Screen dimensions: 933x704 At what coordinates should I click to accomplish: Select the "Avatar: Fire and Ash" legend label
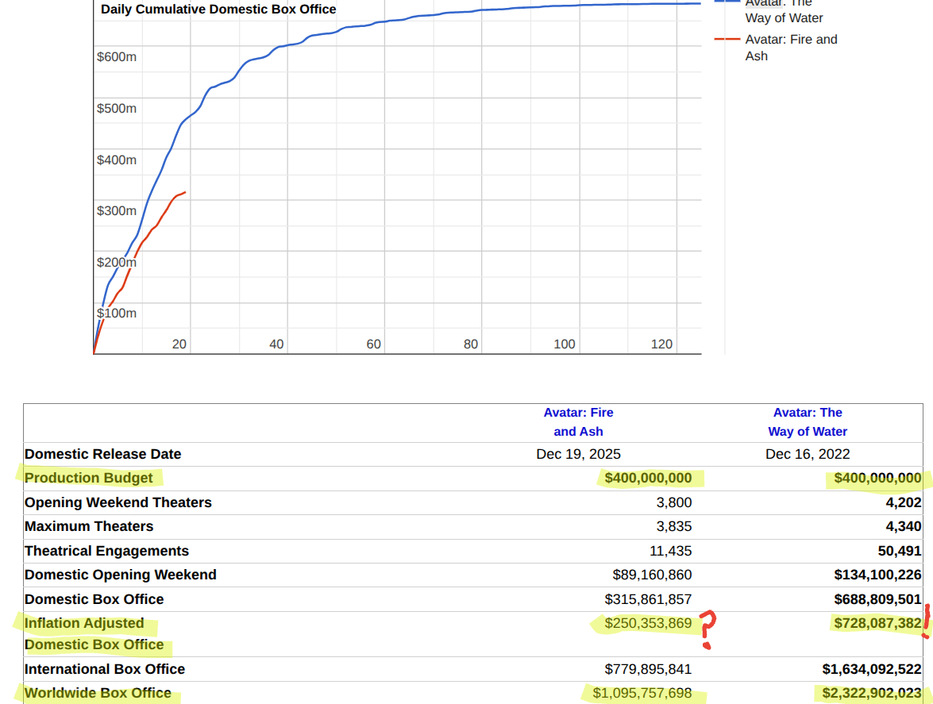point(790,48)
